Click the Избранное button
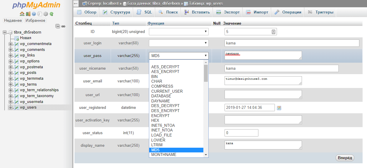The image size is (367, 168). point(35,21)
